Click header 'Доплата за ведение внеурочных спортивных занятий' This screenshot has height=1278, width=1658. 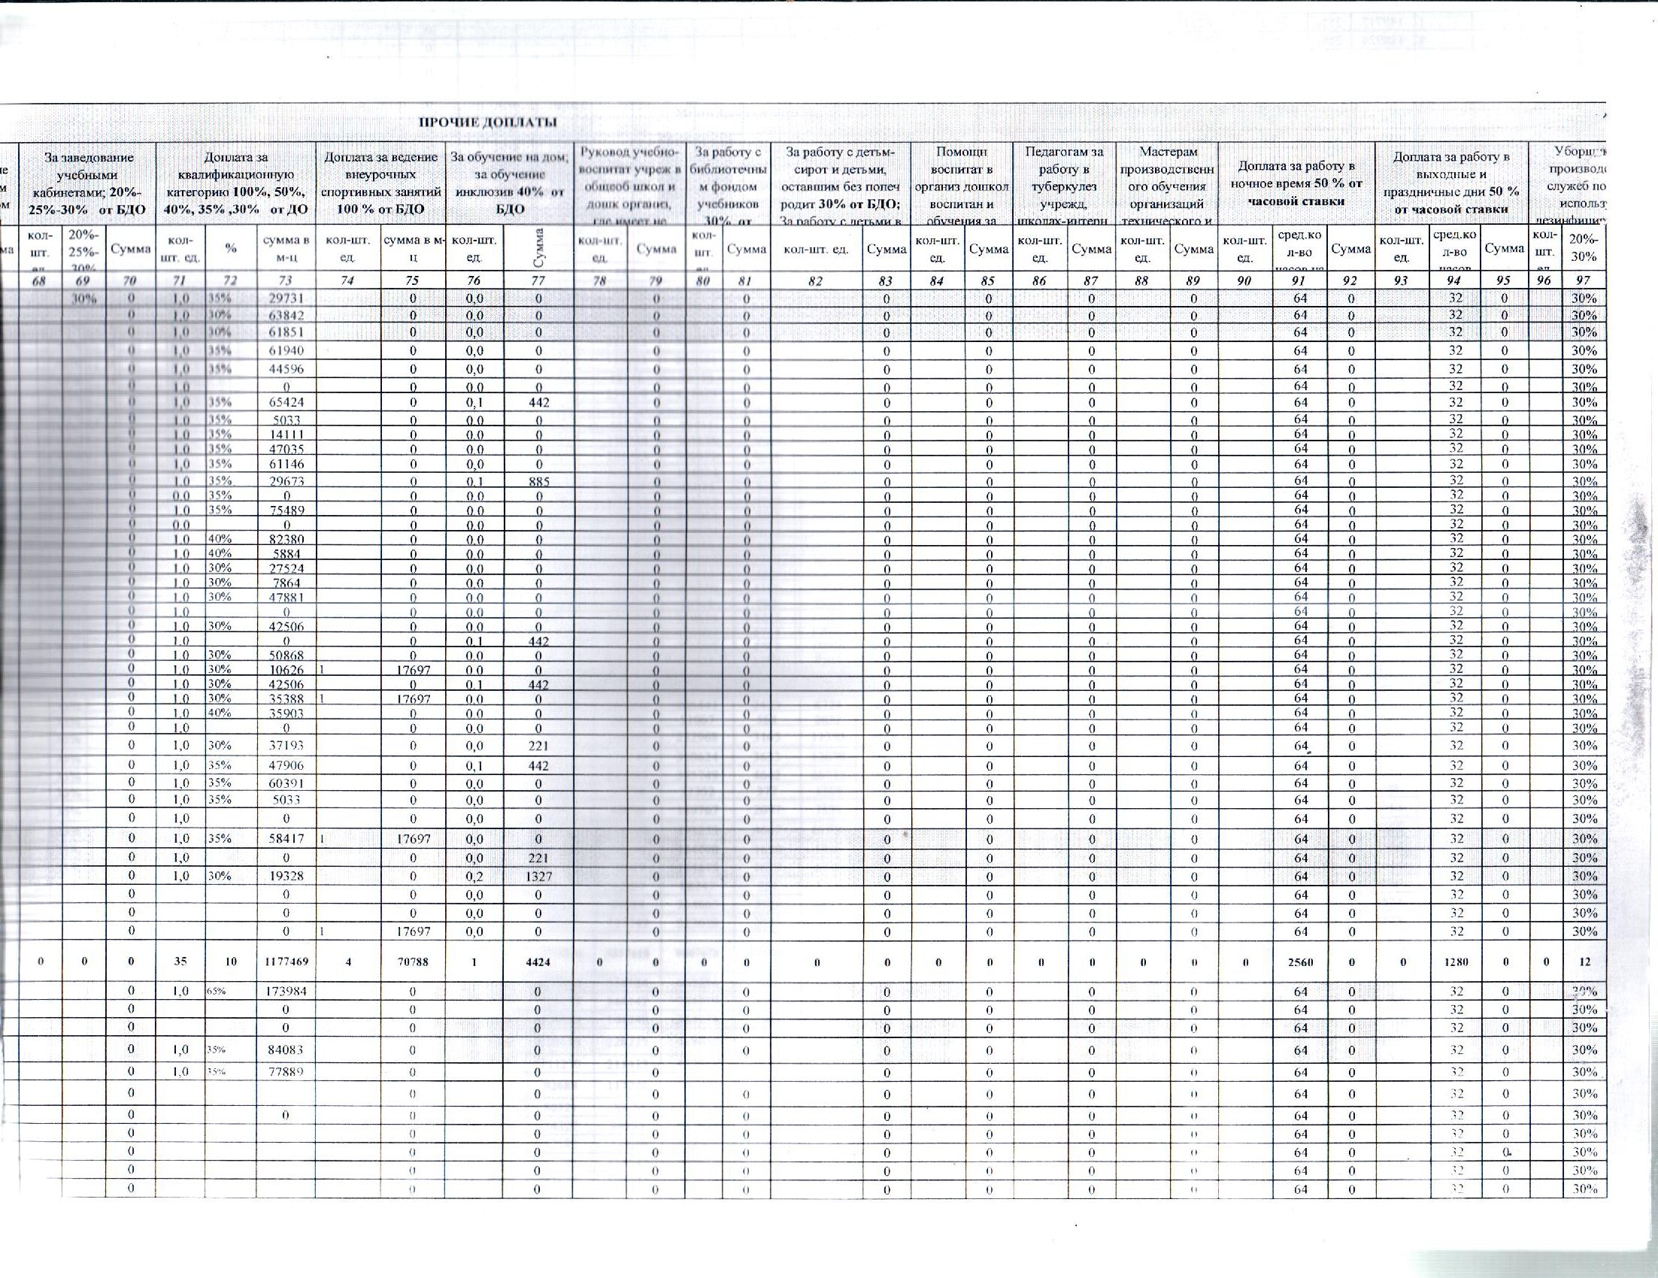point(381,183)
